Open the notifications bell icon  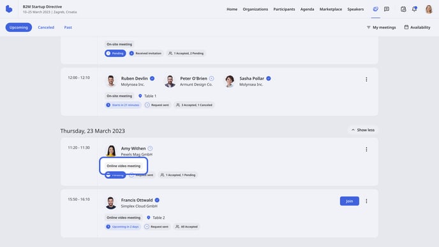coord(414,9)
